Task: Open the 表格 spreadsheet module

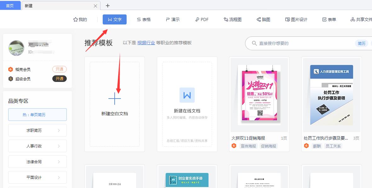Action: (144, 19)
